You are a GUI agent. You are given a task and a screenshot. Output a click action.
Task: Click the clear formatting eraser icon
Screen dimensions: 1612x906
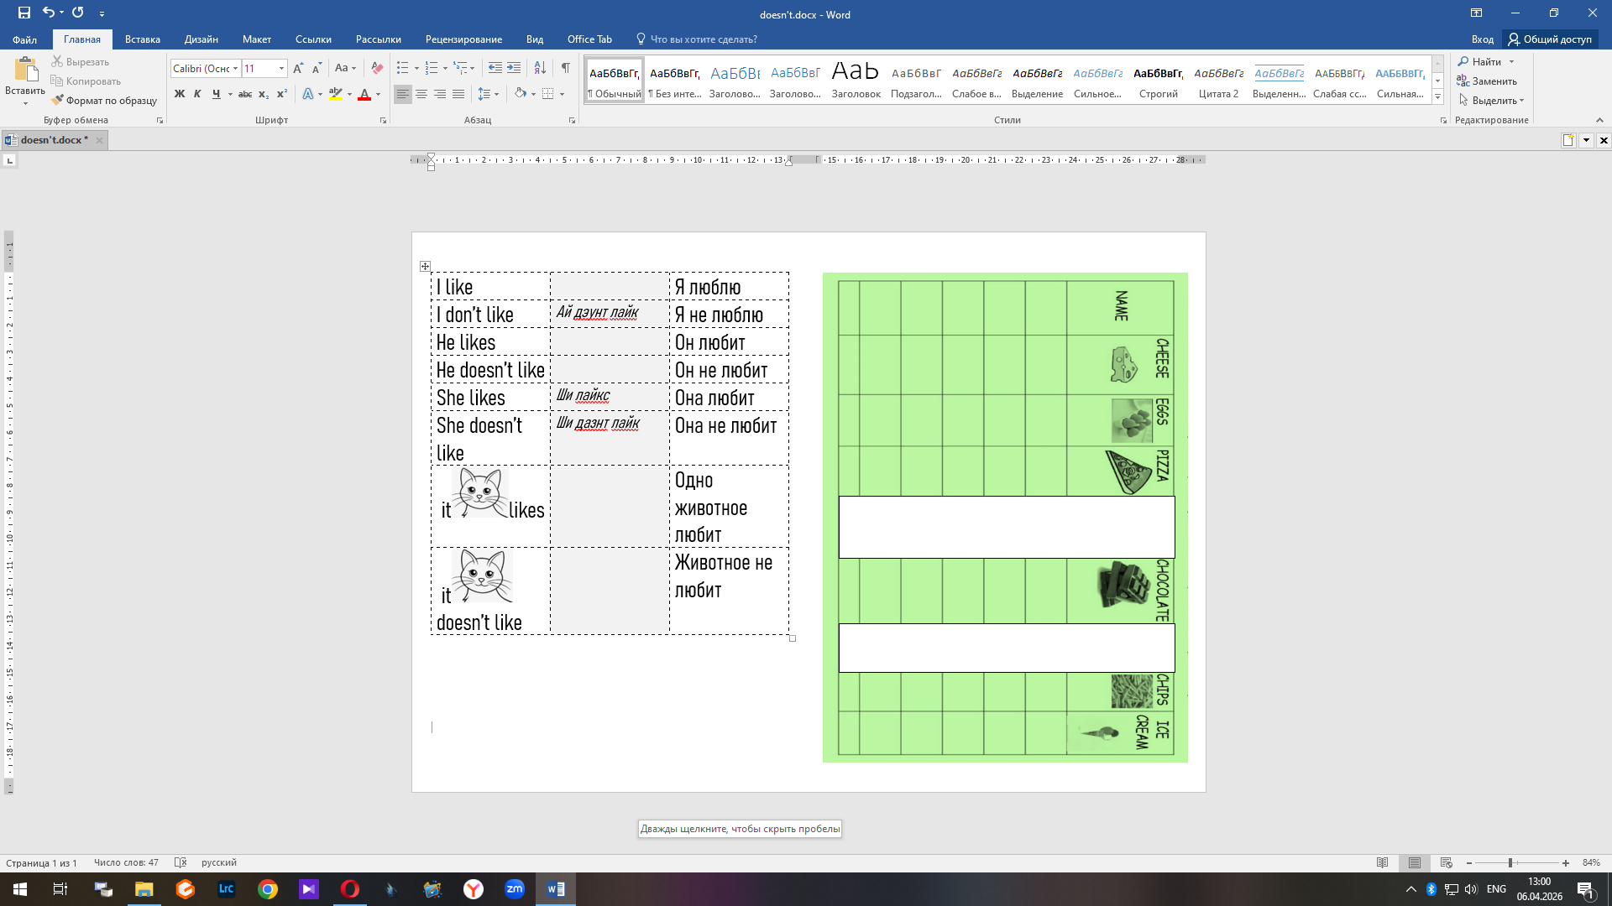pyautogui.click(x=377, y=68)
